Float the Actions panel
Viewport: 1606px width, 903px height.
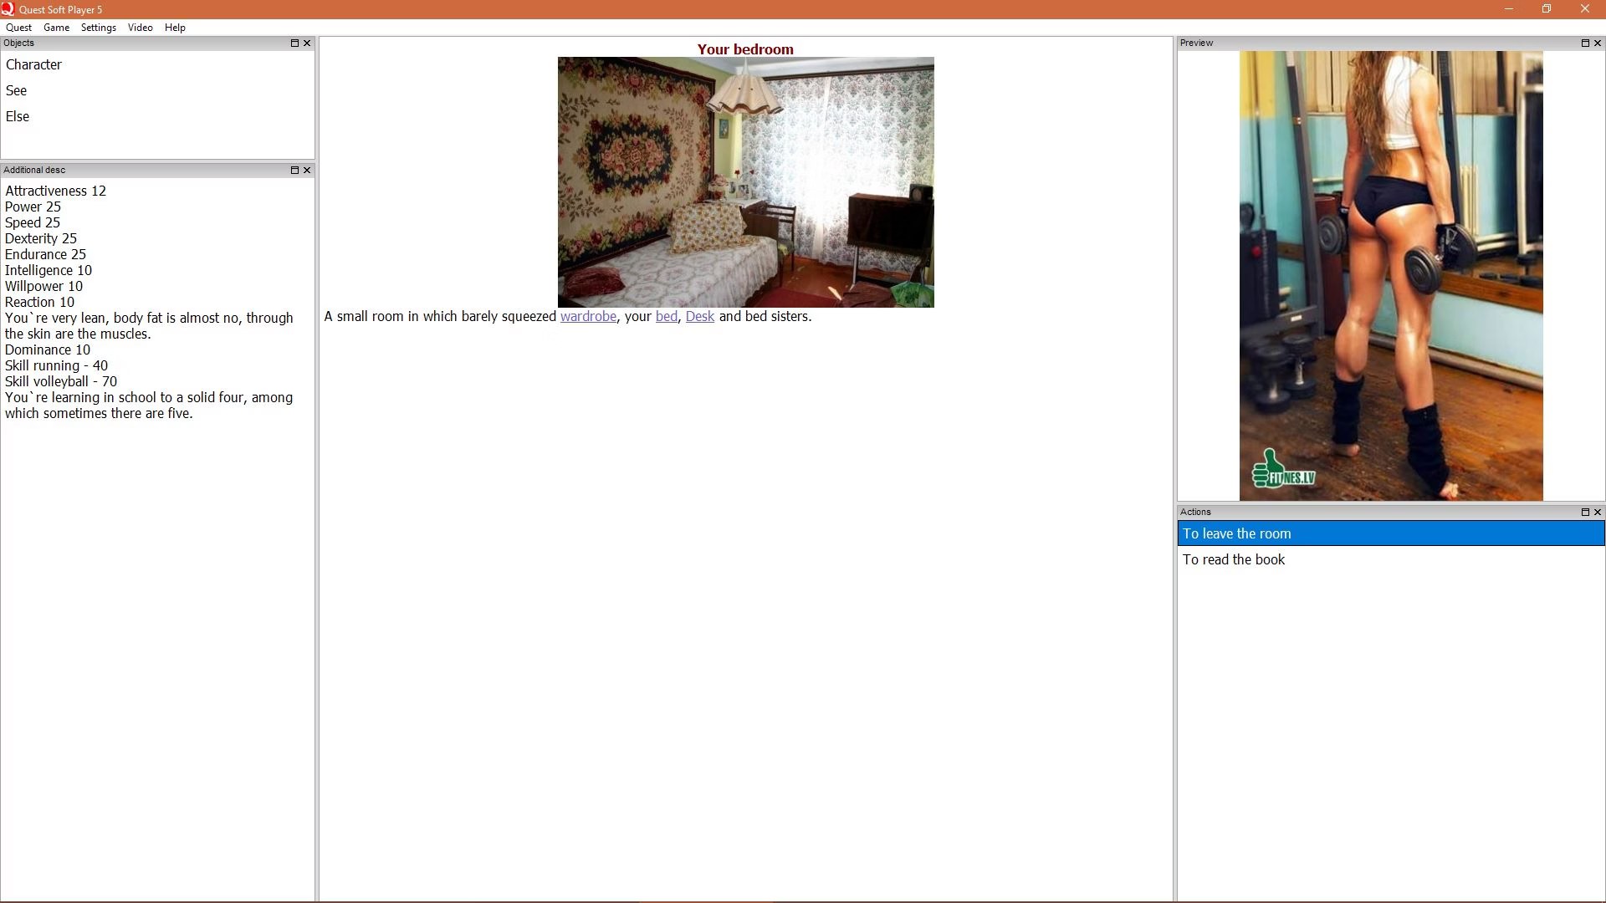tap(1585, 512)
